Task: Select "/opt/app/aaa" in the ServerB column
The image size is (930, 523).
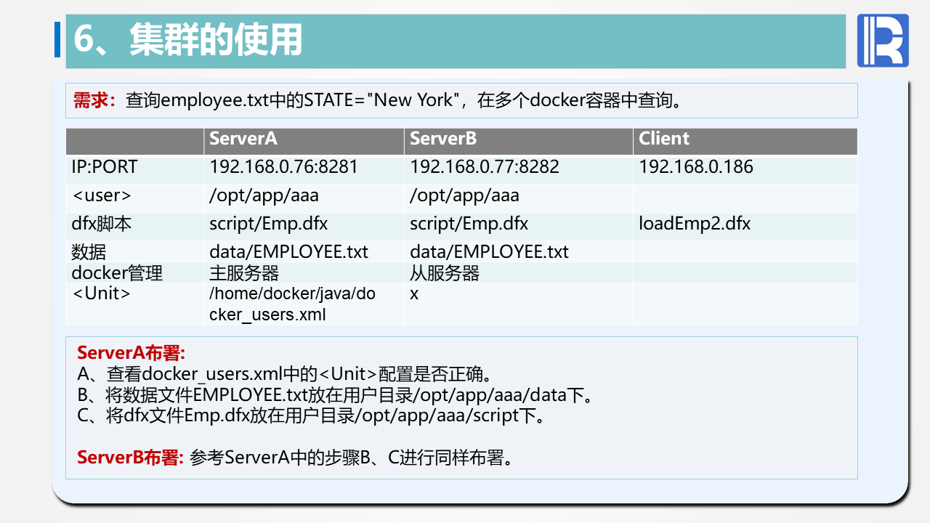Action: click(465, 196)
